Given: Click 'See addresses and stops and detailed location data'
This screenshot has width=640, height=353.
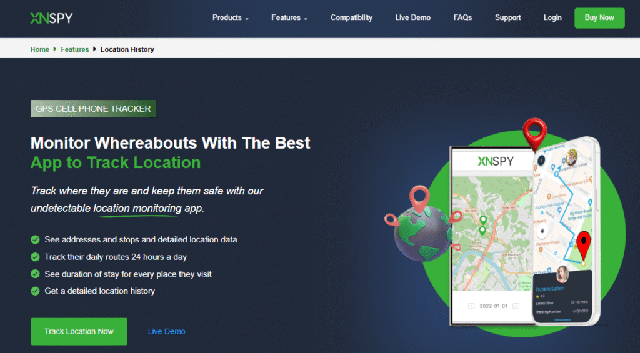Looking at the screenshot, I should pos(141,239).
